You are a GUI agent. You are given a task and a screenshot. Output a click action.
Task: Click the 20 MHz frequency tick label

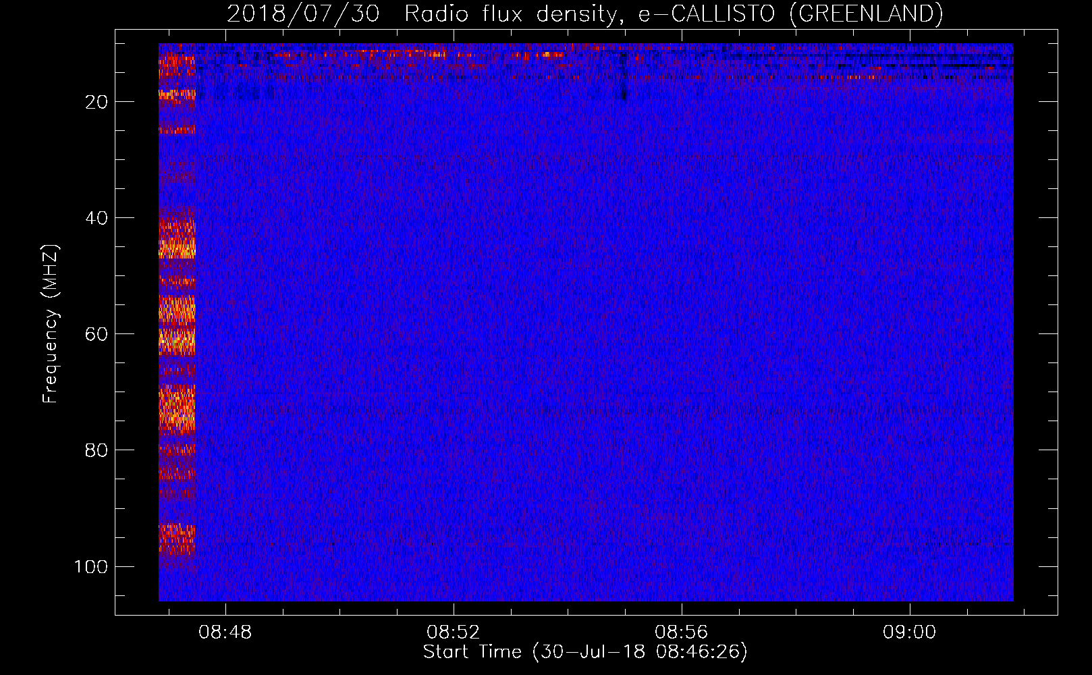pos(97,102)
